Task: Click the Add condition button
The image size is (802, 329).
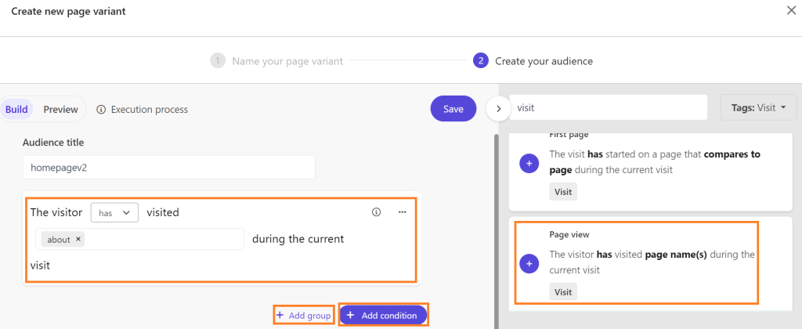Action: click(383, 315)
